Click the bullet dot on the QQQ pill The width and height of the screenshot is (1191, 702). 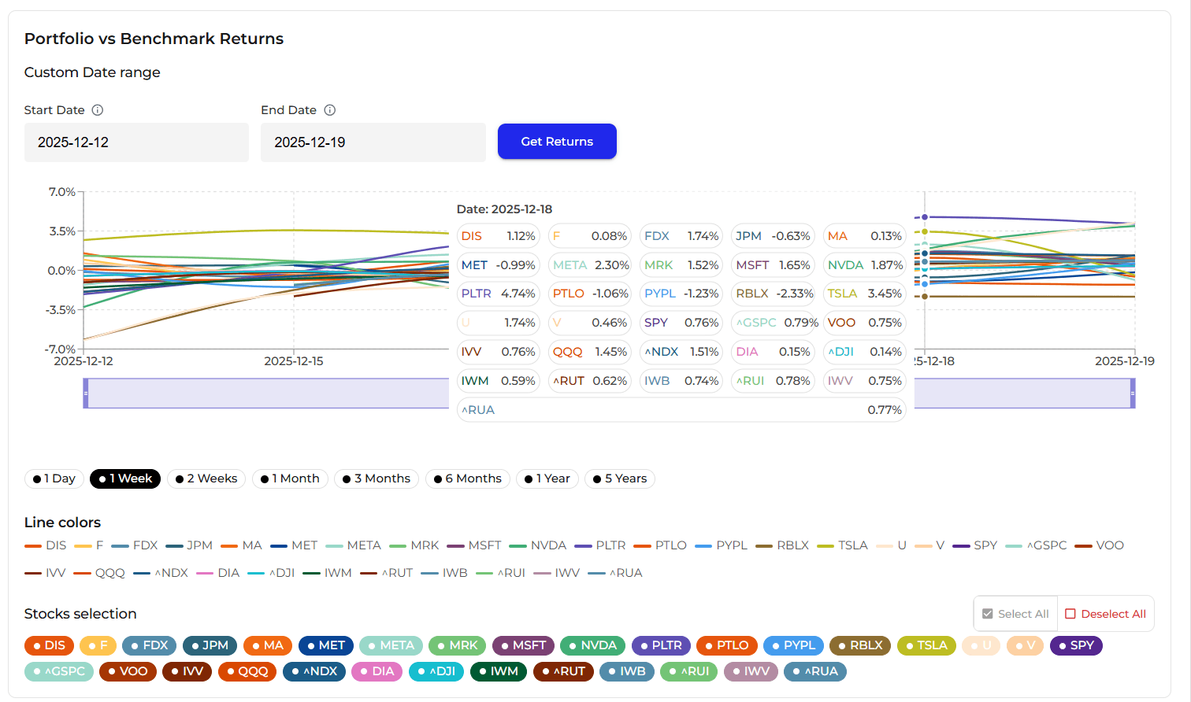coord(232,671)
